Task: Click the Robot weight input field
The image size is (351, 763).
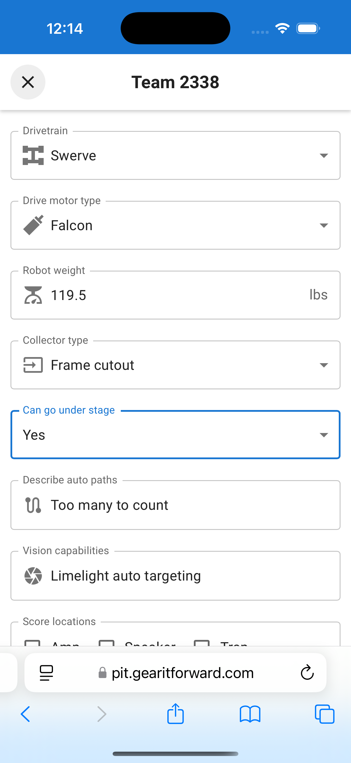Action: pos(178,295)
